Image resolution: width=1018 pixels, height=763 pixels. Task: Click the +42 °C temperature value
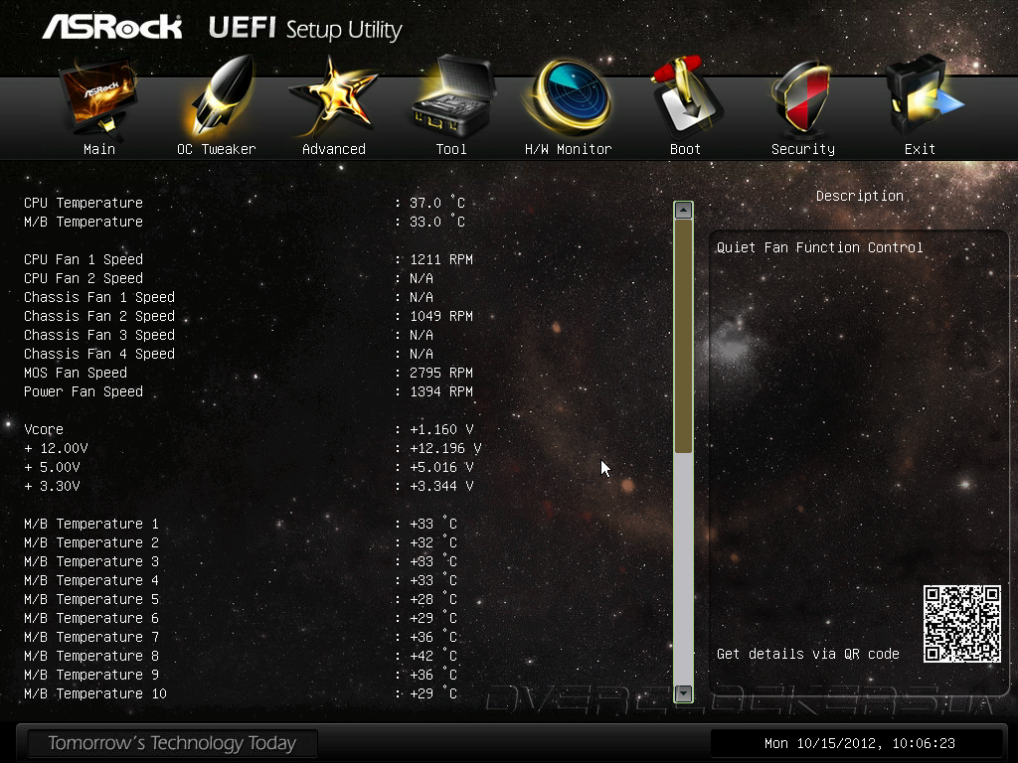[433, 656]
